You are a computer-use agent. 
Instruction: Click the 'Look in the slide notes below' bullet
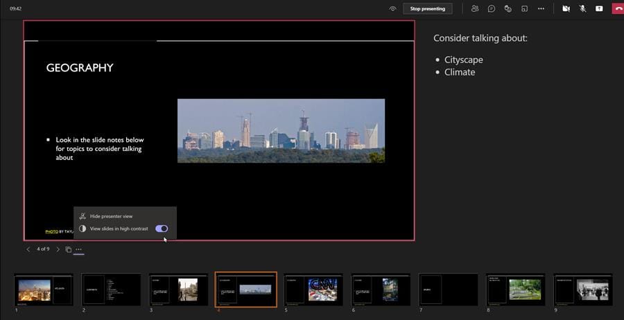coord(99,149)
